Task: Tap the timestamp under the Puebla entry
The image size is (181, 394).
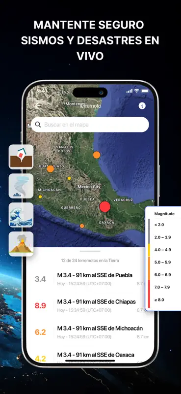Action: [x=84, y=284]
